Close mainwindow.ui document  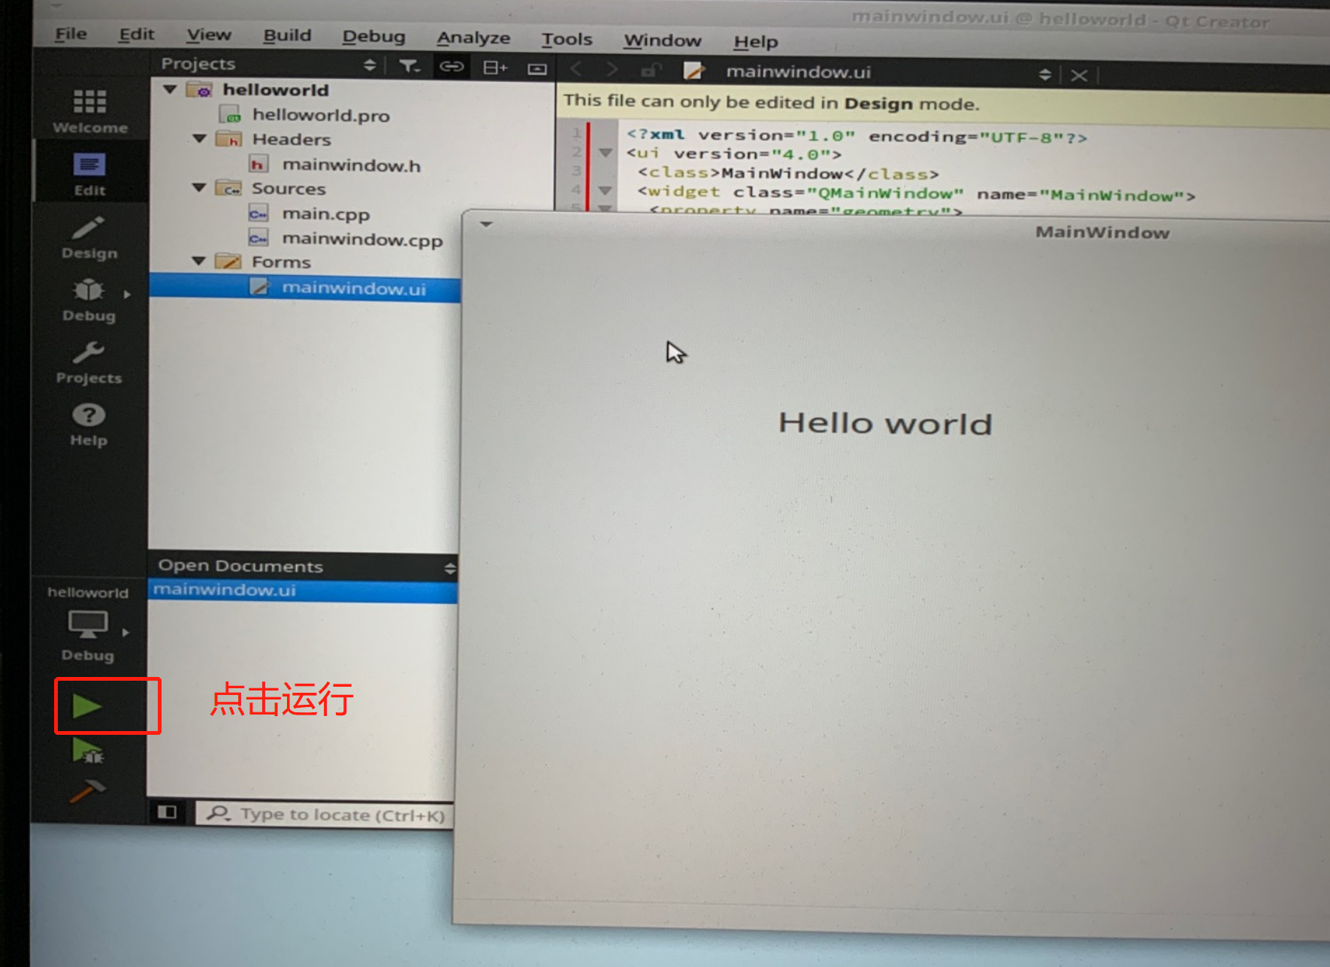tap(1078, 75)
